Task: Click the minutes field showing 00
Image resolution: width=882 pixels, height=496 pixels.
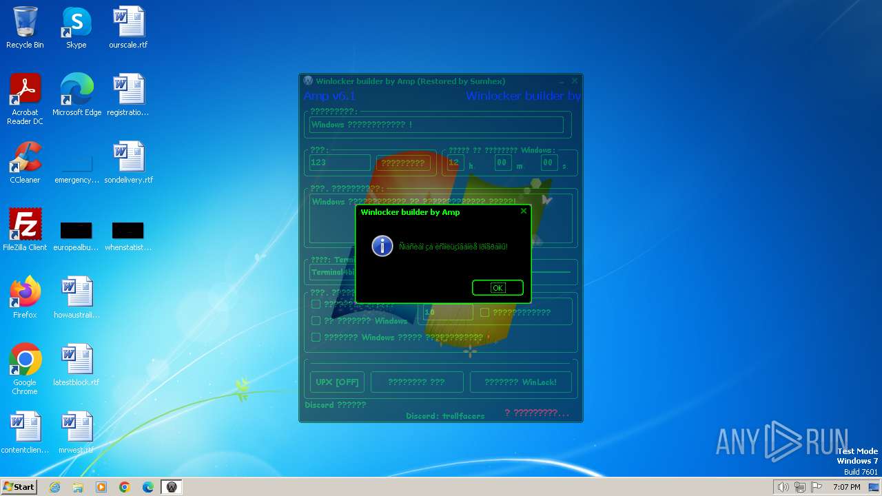Action: pyautogui.click(x=502, y=163)
